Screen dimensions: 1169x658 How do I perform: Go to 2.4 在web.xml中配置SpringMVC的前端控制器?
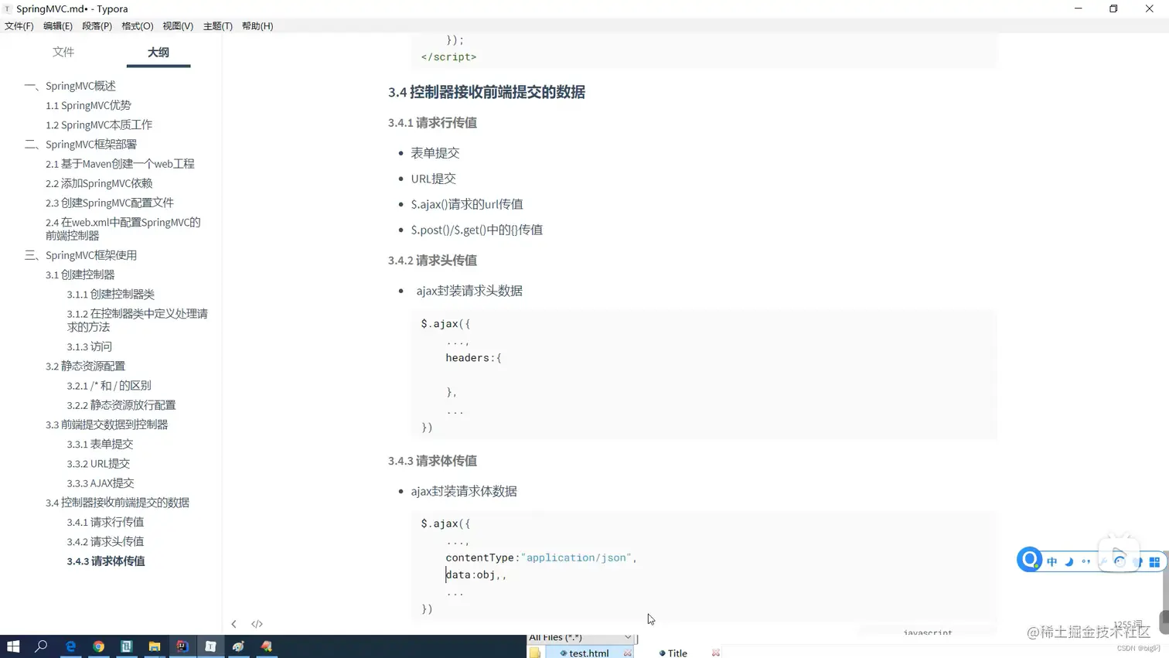[x=123, y=229]
